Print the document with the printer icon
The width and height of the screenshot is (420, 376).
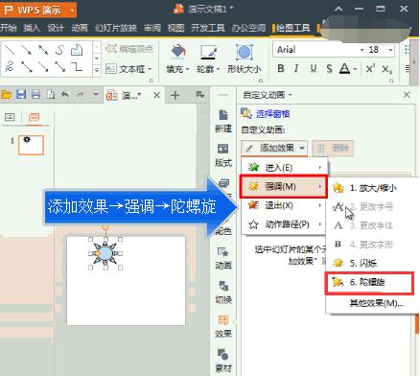(x=35, y=95)
